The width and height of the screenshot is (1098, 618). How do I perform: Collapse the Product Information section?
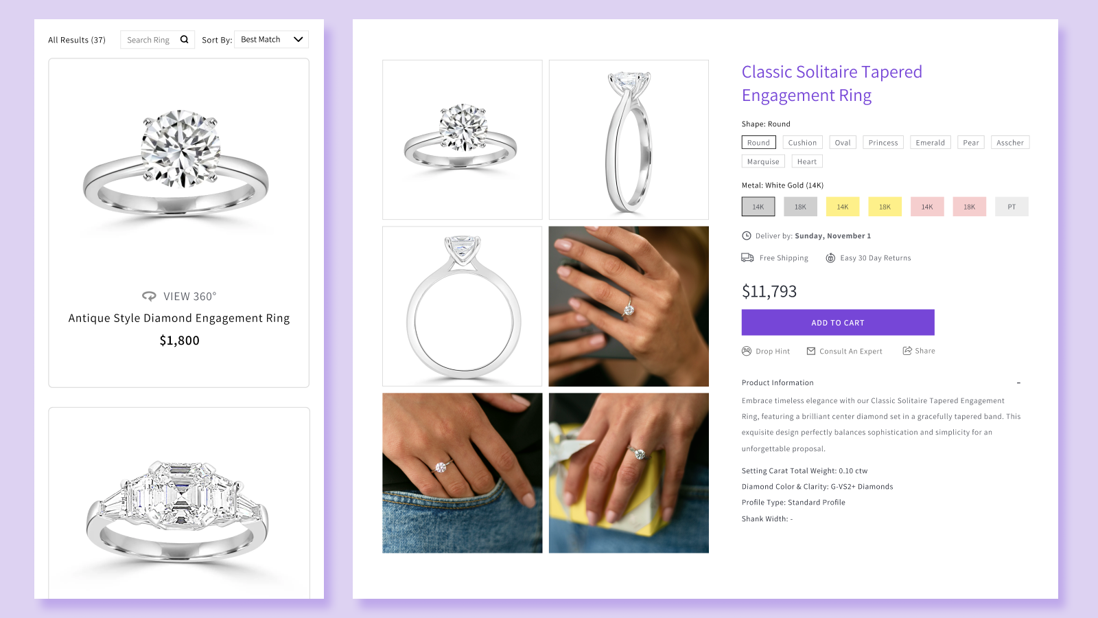click(x=1020, y=382)
